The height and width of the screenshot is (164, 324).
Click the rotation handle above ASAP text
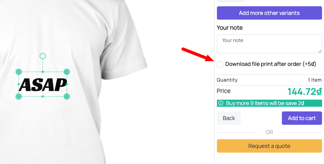coord(43,56)
